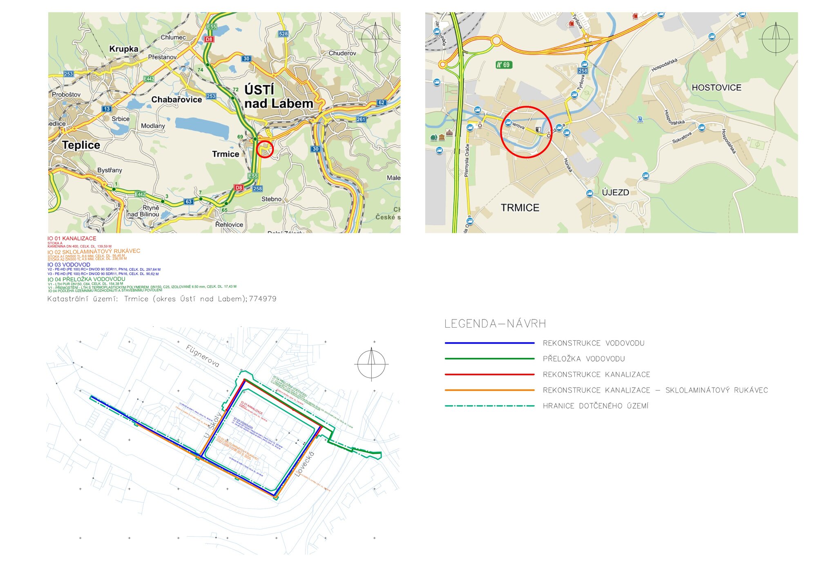The width and height of the screenshot is (817, 578).
Task: Click the blue 62 road shield
Action: 381,103
